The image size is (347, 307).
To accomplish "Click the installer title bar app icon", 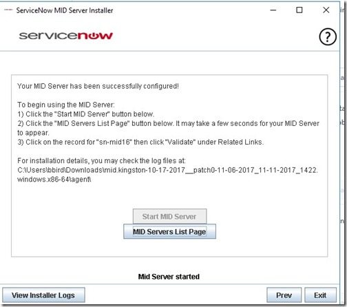I will (x=8, y=10).
